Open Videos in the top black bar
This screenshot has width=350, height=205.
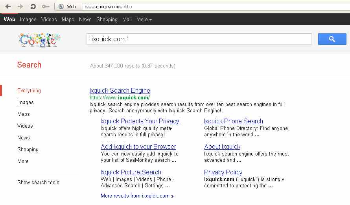point(49,19)
